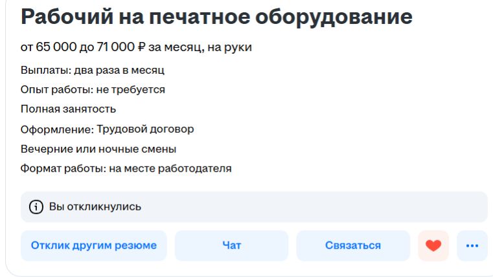Image resolution: width=493 pixels, height=277 pixels.
Task: Click the 'Трудовой договор' text
Action: [145, 129]
